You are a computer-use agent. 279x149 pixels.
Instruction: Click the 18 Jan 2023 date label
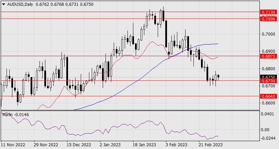144,145
